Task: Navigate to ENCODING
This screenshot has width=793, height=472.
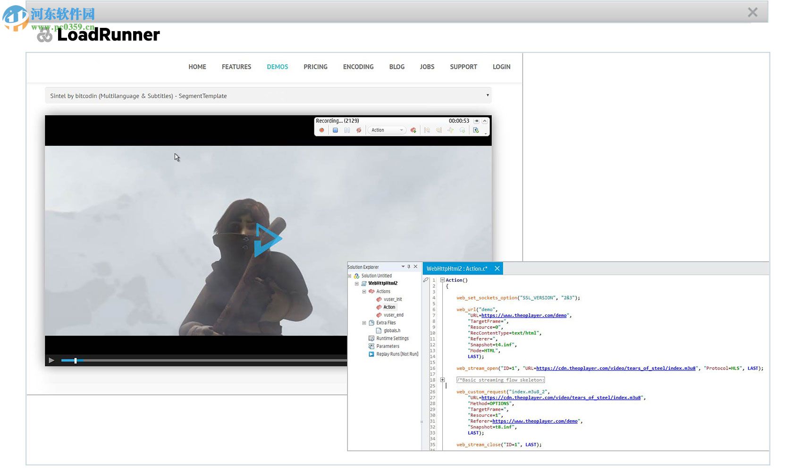Action: point(358,67)
